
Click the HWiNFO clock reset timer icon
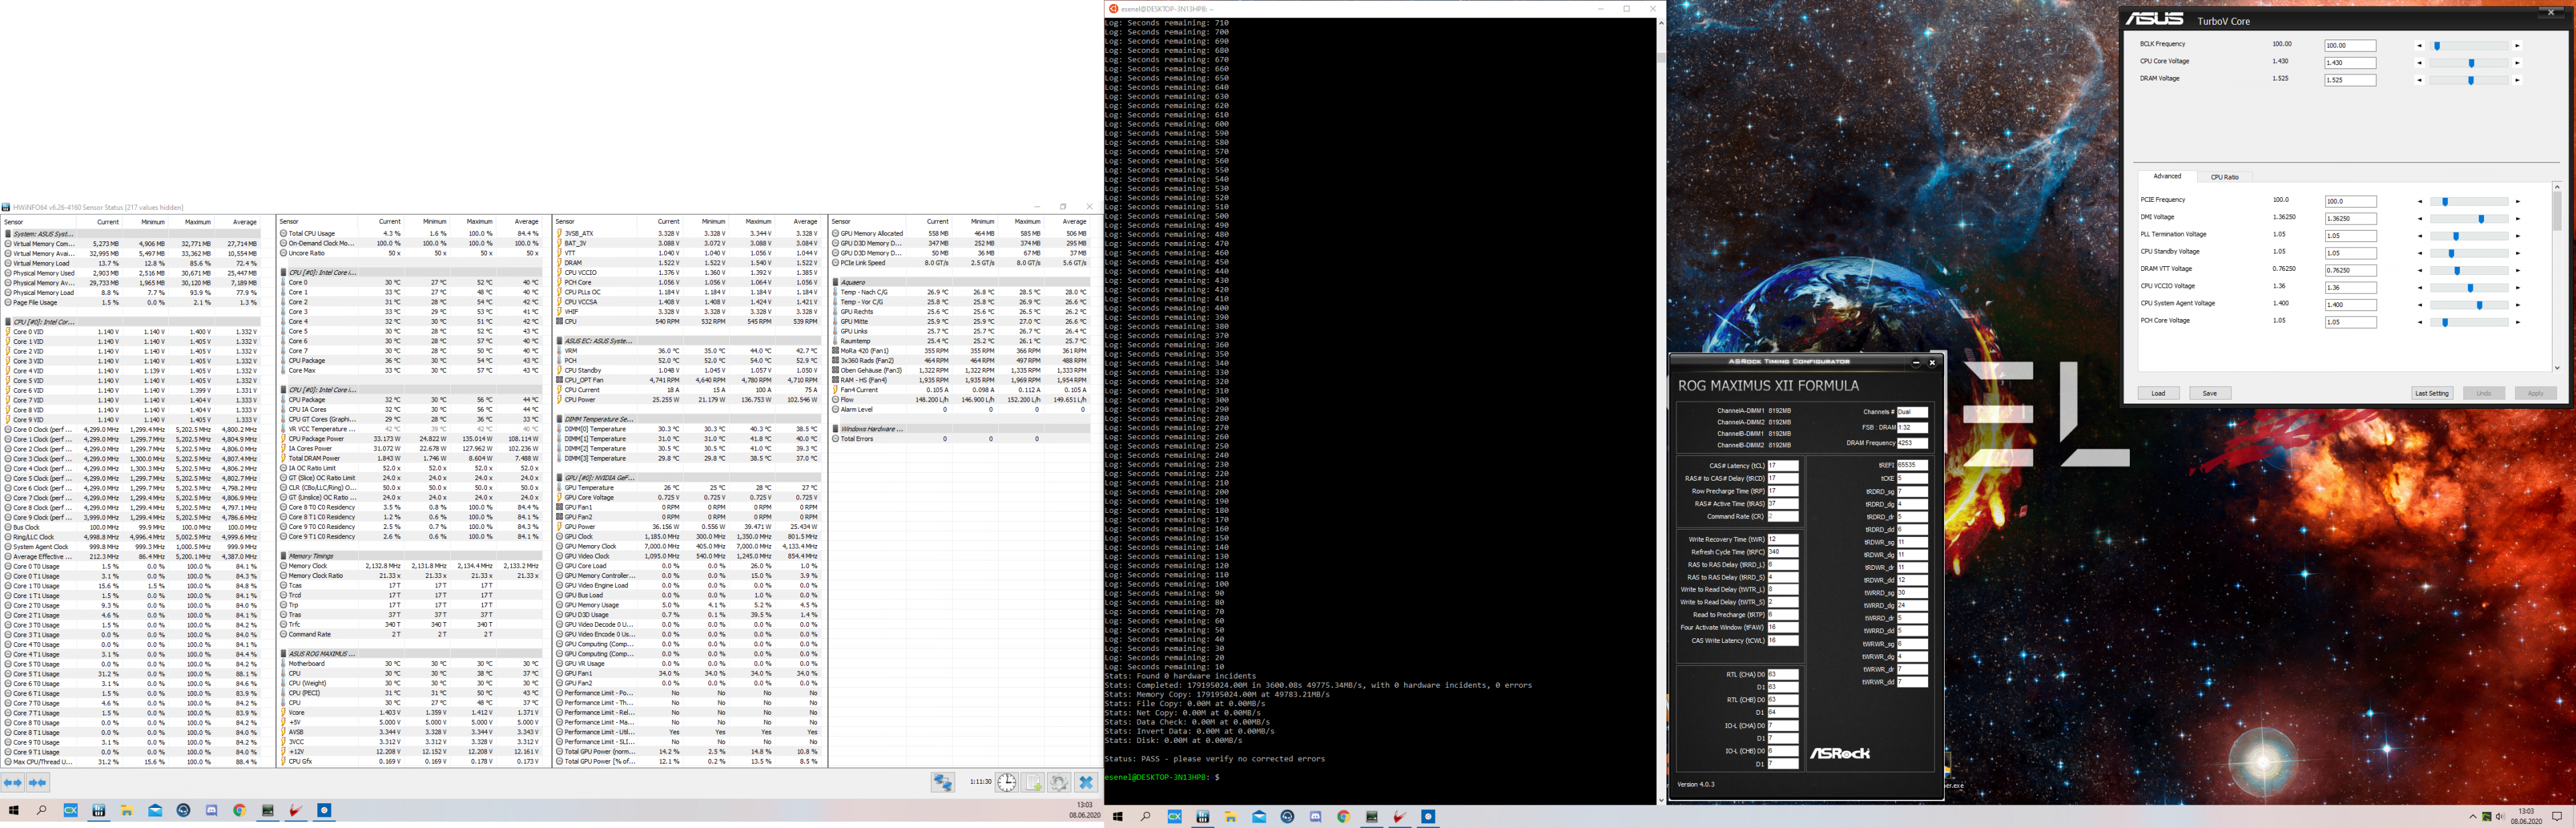click(x=1007, y=783)
